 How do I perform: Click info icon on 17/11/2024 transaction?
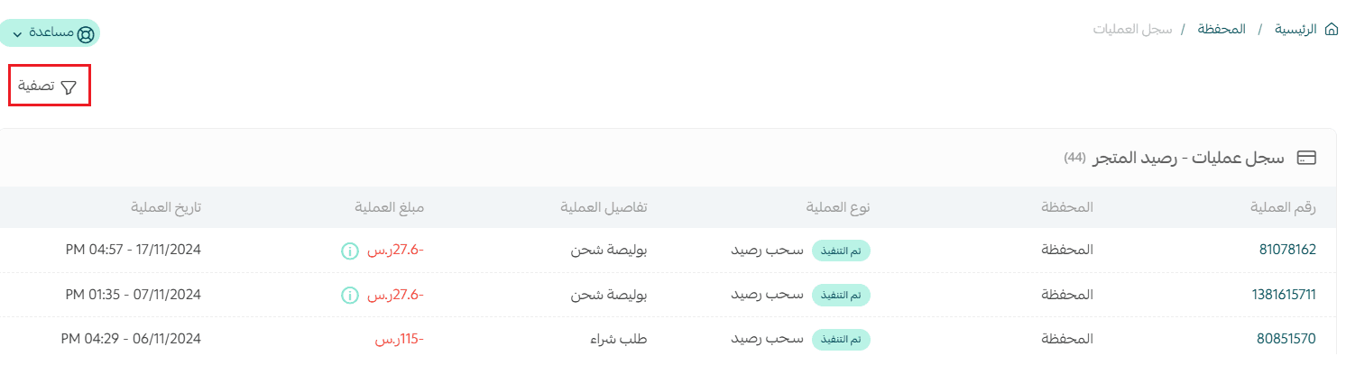click(348, 251)
